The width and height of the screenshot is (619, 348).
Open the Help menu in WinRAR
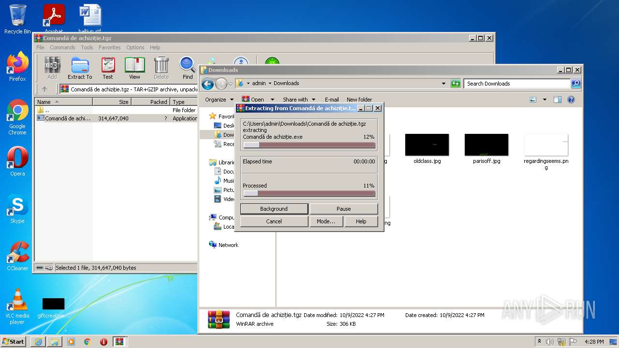[x=155, y=47]
